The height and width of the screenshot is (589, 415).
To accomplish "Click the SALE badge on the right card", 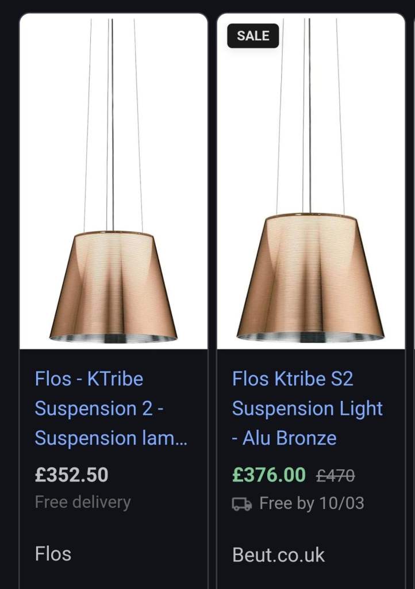I will 253,36.
